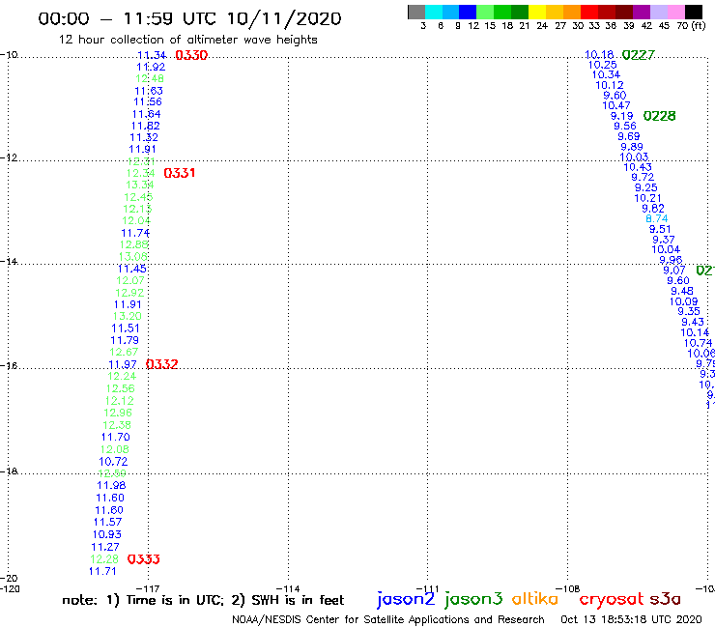Screen dimensions: 715x628
Task: Click the wave height value 10.93
Action: [x=106, y=534]
